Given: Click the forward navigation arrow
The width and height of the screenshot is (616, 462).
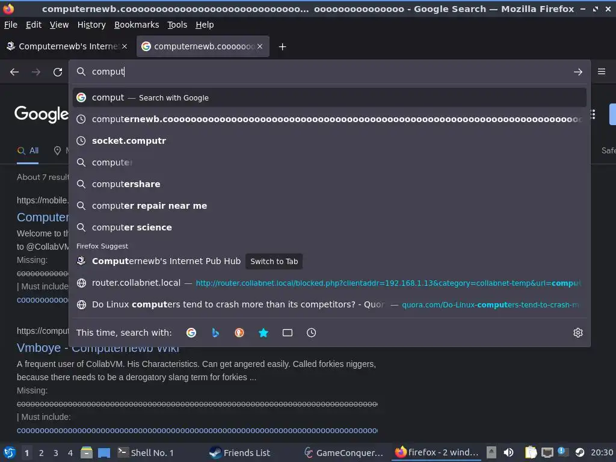Looking at the screenshot, I should [35, 72].
